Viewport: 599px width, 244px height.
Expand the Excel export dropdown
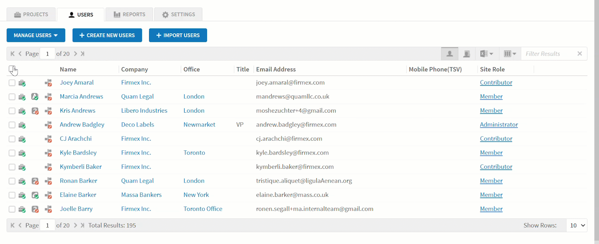click(x=487, y=54)
